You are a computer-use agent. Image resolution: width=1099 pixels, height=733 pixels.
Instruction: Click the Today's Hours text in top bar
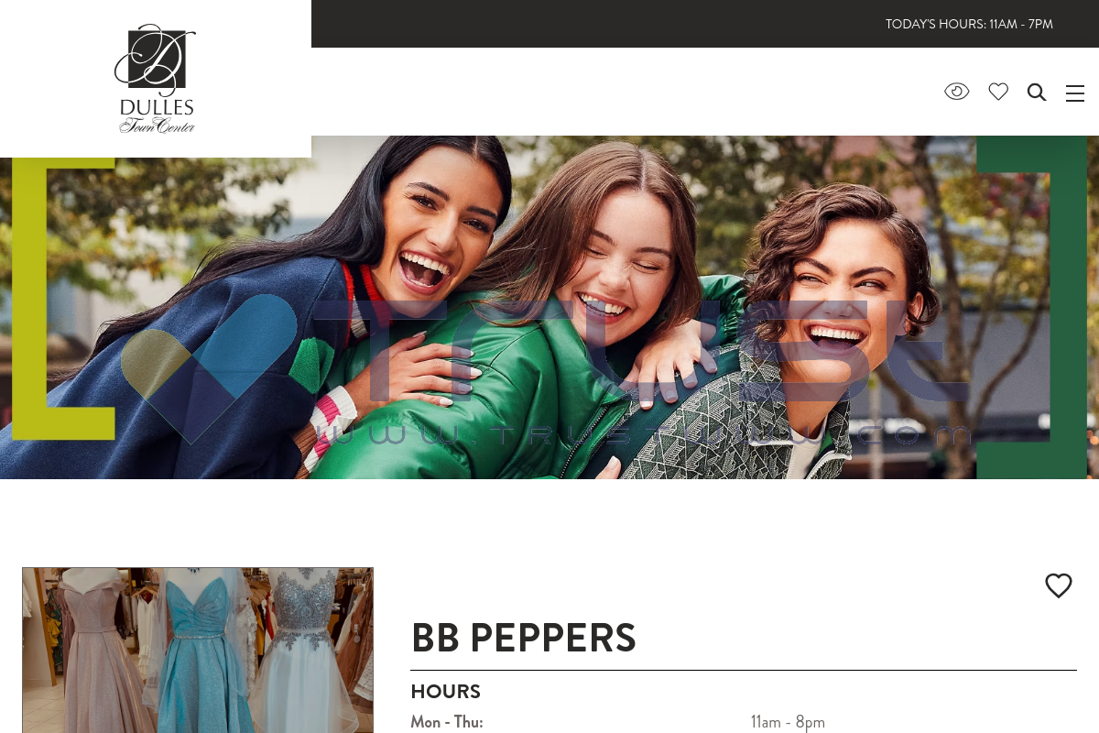click(x=969, y=25)
